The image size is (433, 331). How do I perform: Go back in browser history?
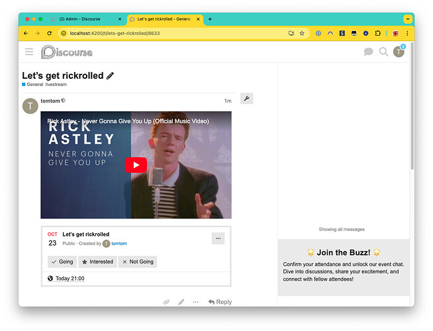coord(26,33)
